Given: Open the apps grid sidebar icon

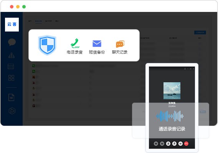Looking at the screenshot, I should click(11, 78).
